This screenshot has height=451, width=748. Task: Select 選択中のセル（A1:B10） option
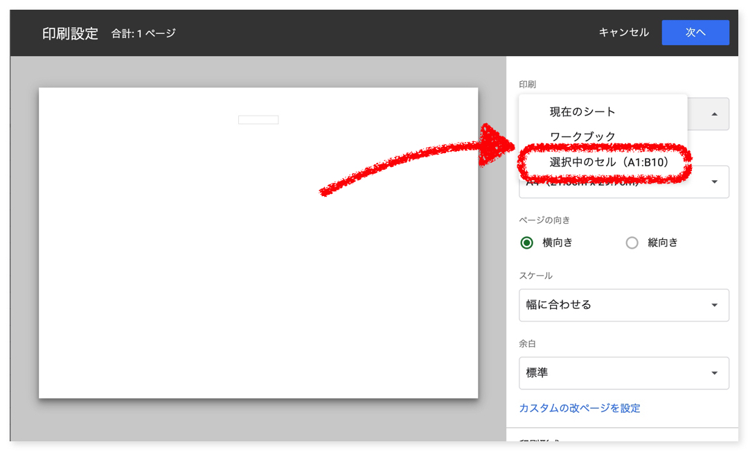(609, 162)
